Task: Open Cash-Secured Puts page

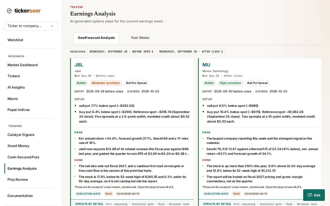Action: tap(23, 157)
